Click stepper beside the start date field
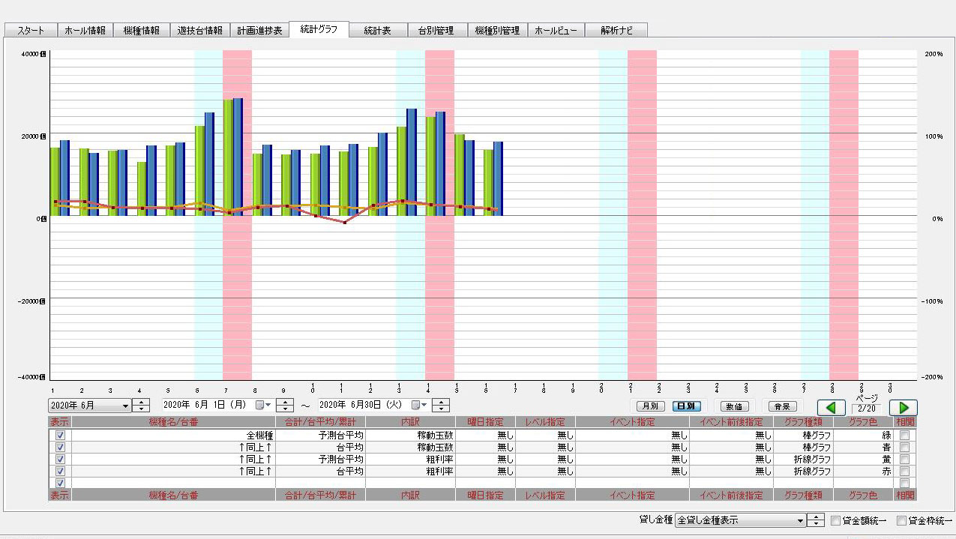956x539 pixels. (x=284, y=406)
